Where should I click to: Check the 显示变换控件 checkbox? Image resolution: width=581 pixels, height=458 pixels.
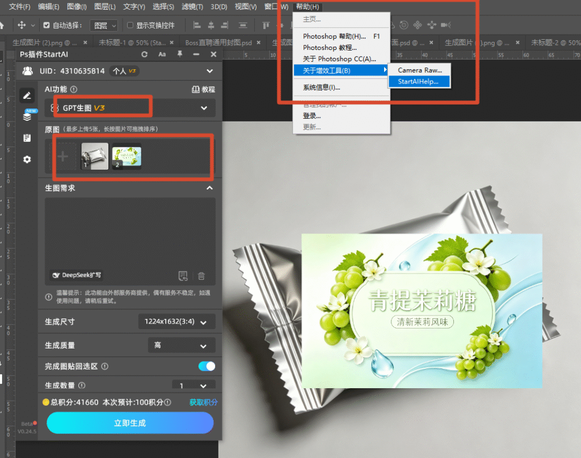click(130, 25)
